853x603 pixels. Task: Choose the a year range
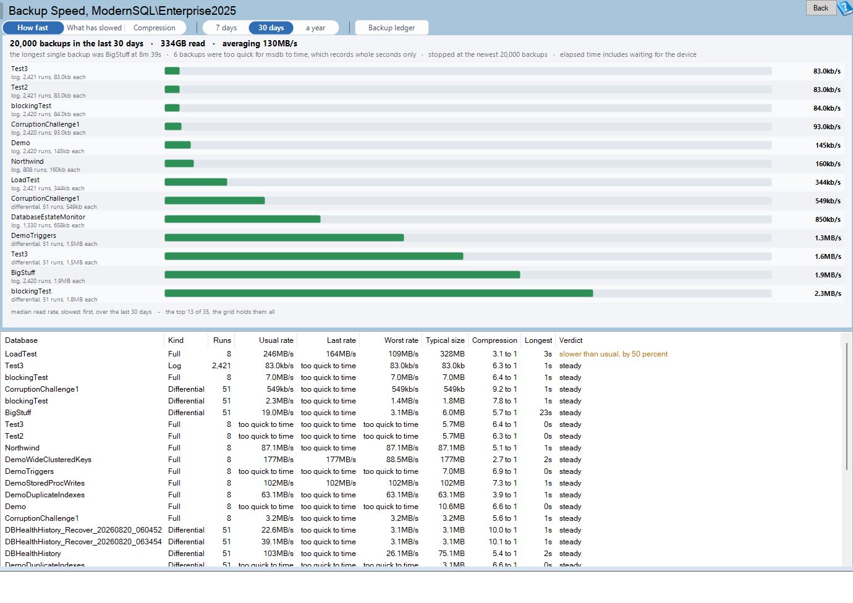click(315, 28)
